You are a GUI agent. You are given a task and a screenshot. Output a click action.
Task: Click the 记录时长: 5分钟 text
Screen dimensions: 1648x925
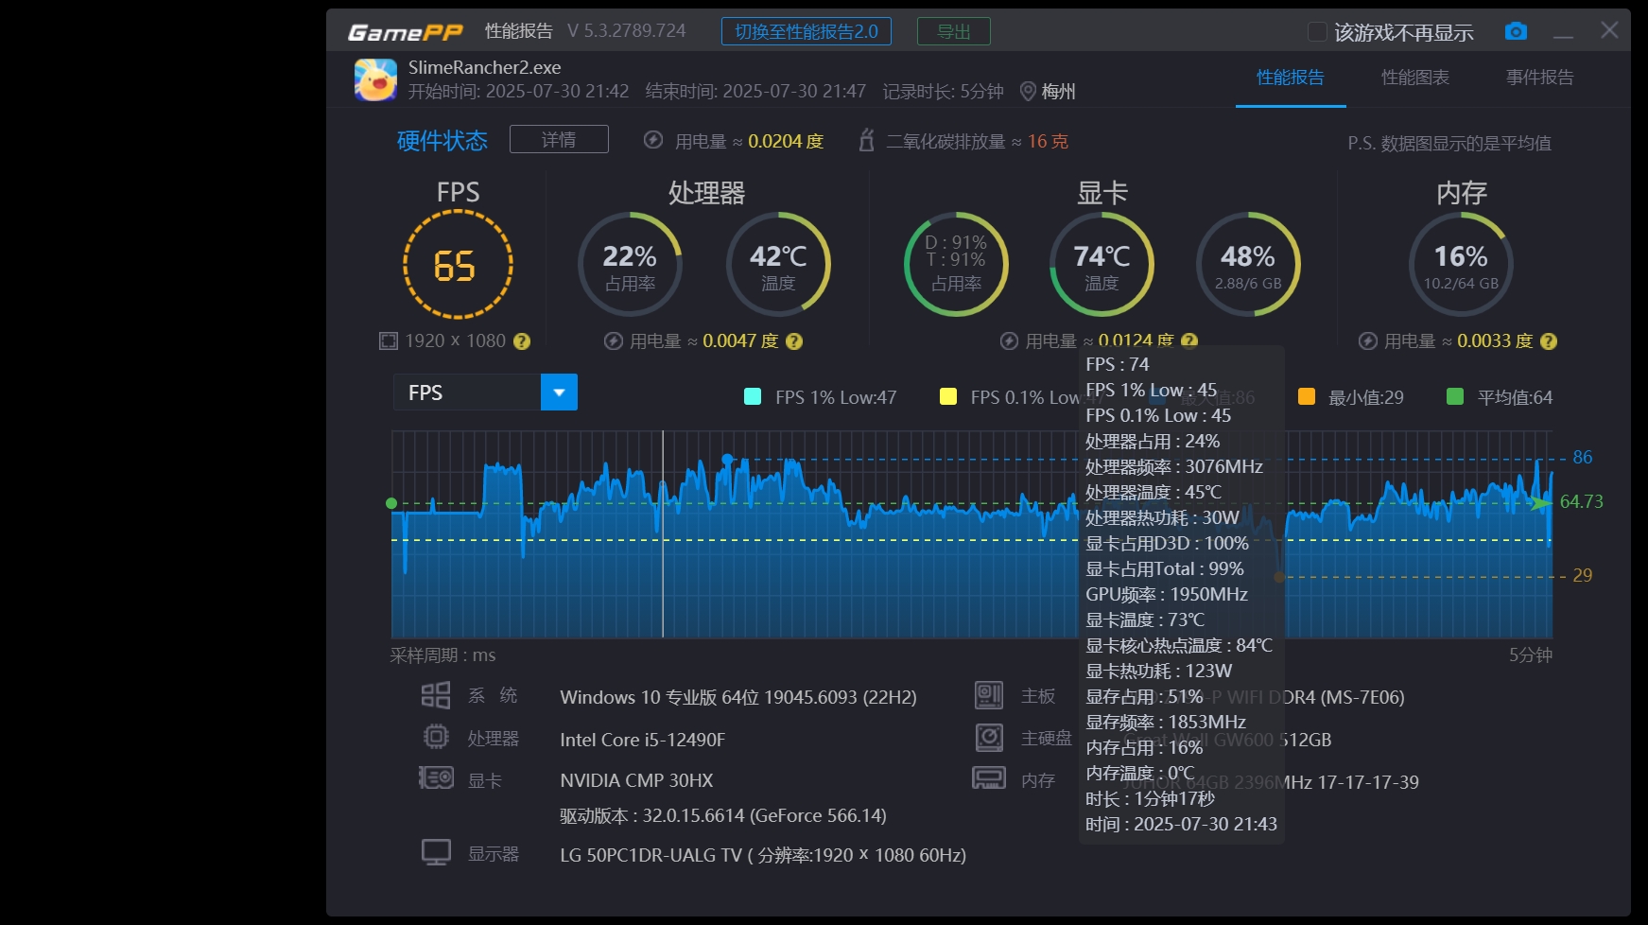coord(944,92)
